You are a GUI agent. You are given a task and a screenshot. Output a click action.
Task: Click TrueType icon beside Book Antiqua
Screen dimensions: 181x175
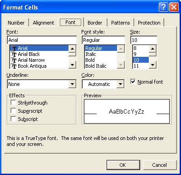pos(14,66)
